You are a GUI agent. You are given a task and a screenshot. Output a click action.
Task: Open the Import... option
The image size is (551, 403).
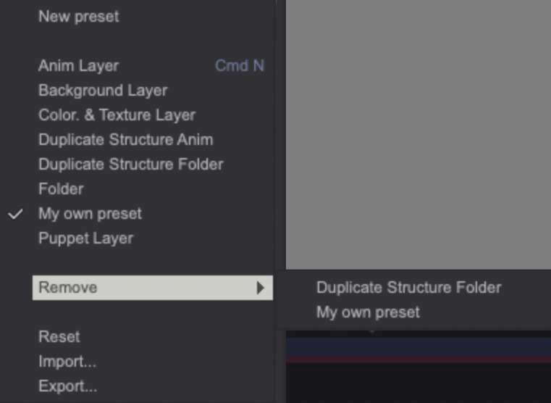(x=67, y=361)
